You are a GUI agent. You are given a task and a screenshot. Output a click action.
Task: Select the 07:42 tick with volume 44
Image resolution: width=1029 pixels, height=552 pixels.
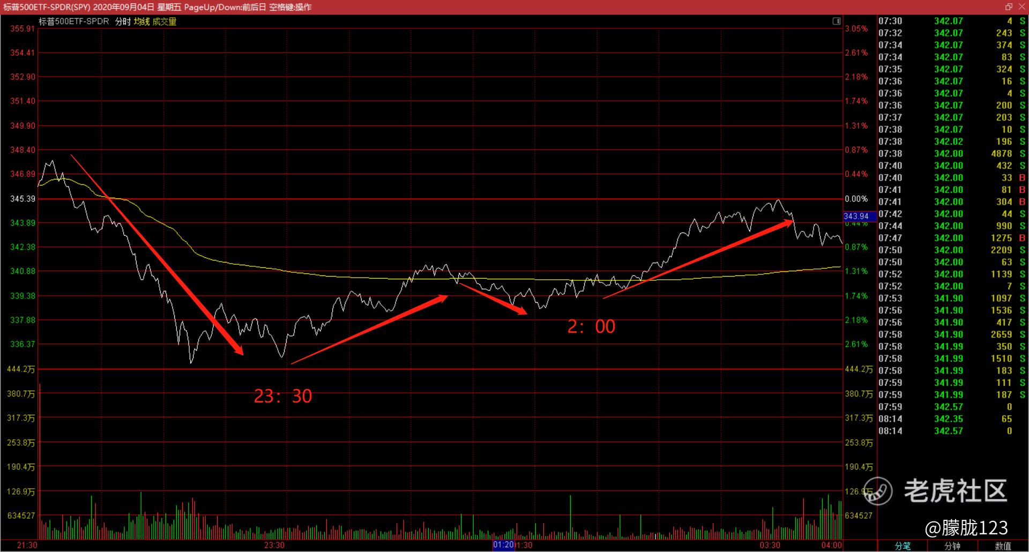(x=952, y=214)
